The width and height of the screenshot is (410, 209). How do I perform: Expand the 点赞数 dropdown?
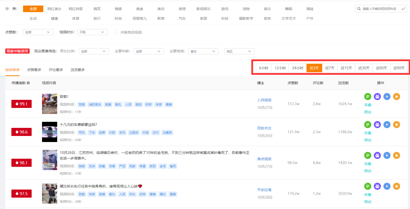tap(38, 32)
